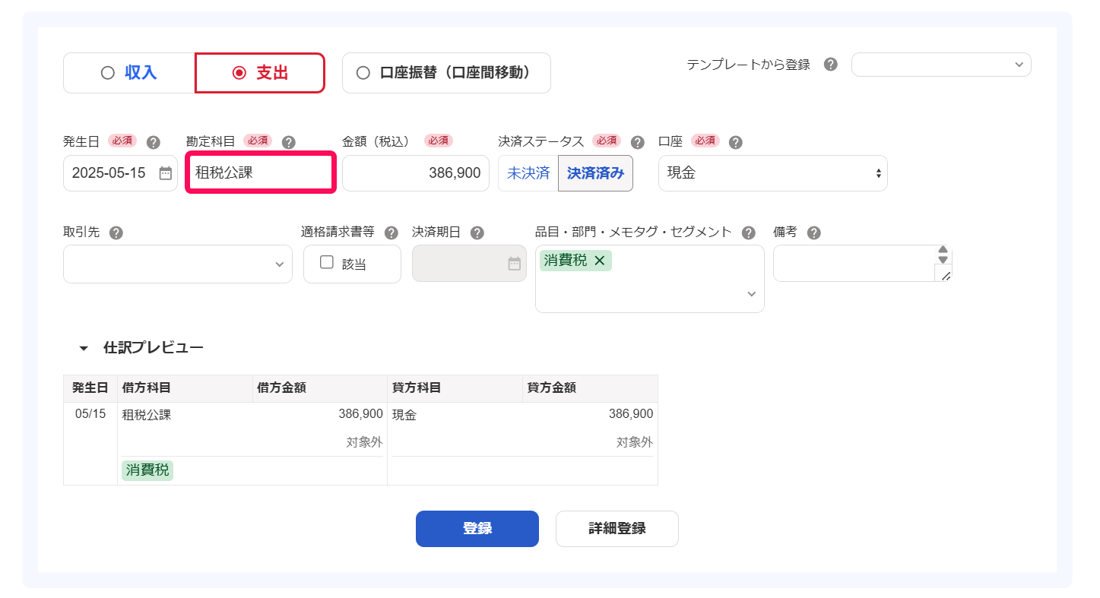Show help tooltip for 決済ステータス

point(637,142)
